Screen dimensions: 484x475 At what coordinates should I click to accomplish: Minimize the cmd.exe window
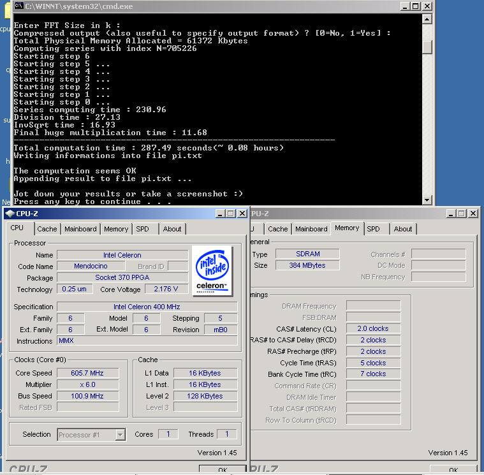coord(405,6)
